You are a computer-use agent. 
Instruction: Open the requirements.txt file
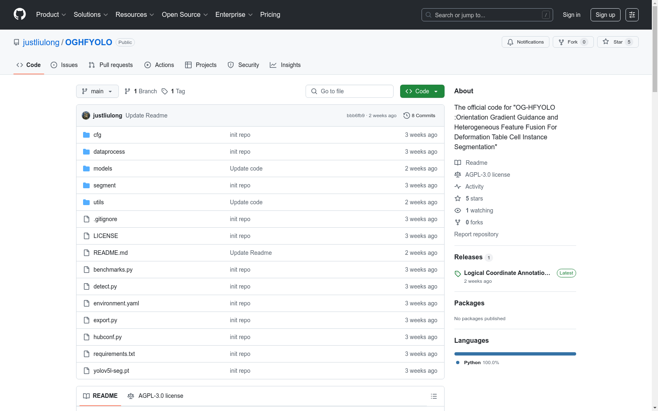click(x=114, y=354)
